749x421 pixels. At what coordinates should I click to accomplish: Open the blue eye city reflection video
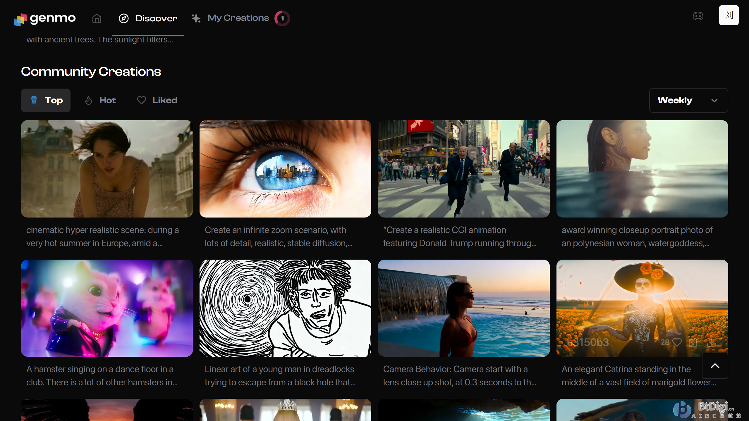coord(285,169)
